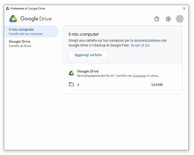Open the Scopri di più link
The height and width of the screenshot is (155, 194).
click(x=140, y=45)
